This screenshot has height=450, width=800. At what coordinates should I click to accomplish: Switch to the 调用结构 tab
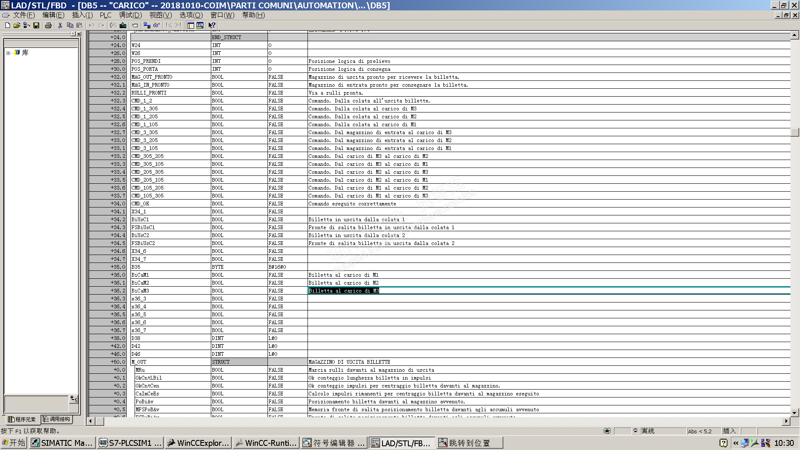tap(57, 419)
